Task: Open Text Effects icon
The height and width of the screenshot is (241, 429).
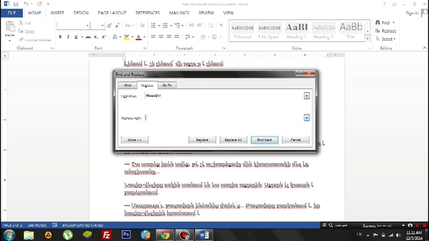Action: coord(115,37)
